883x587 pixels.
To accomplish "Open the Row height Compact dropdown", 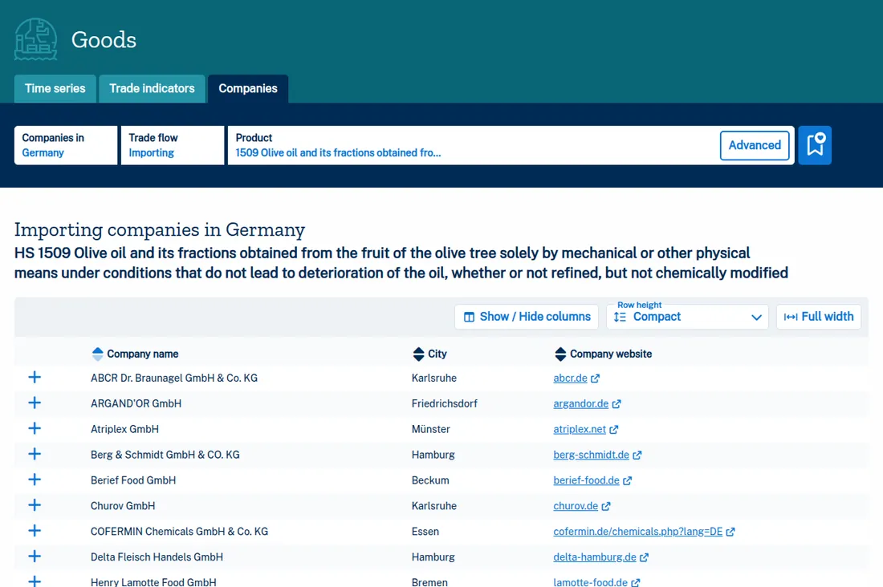I will pos(687,317).
